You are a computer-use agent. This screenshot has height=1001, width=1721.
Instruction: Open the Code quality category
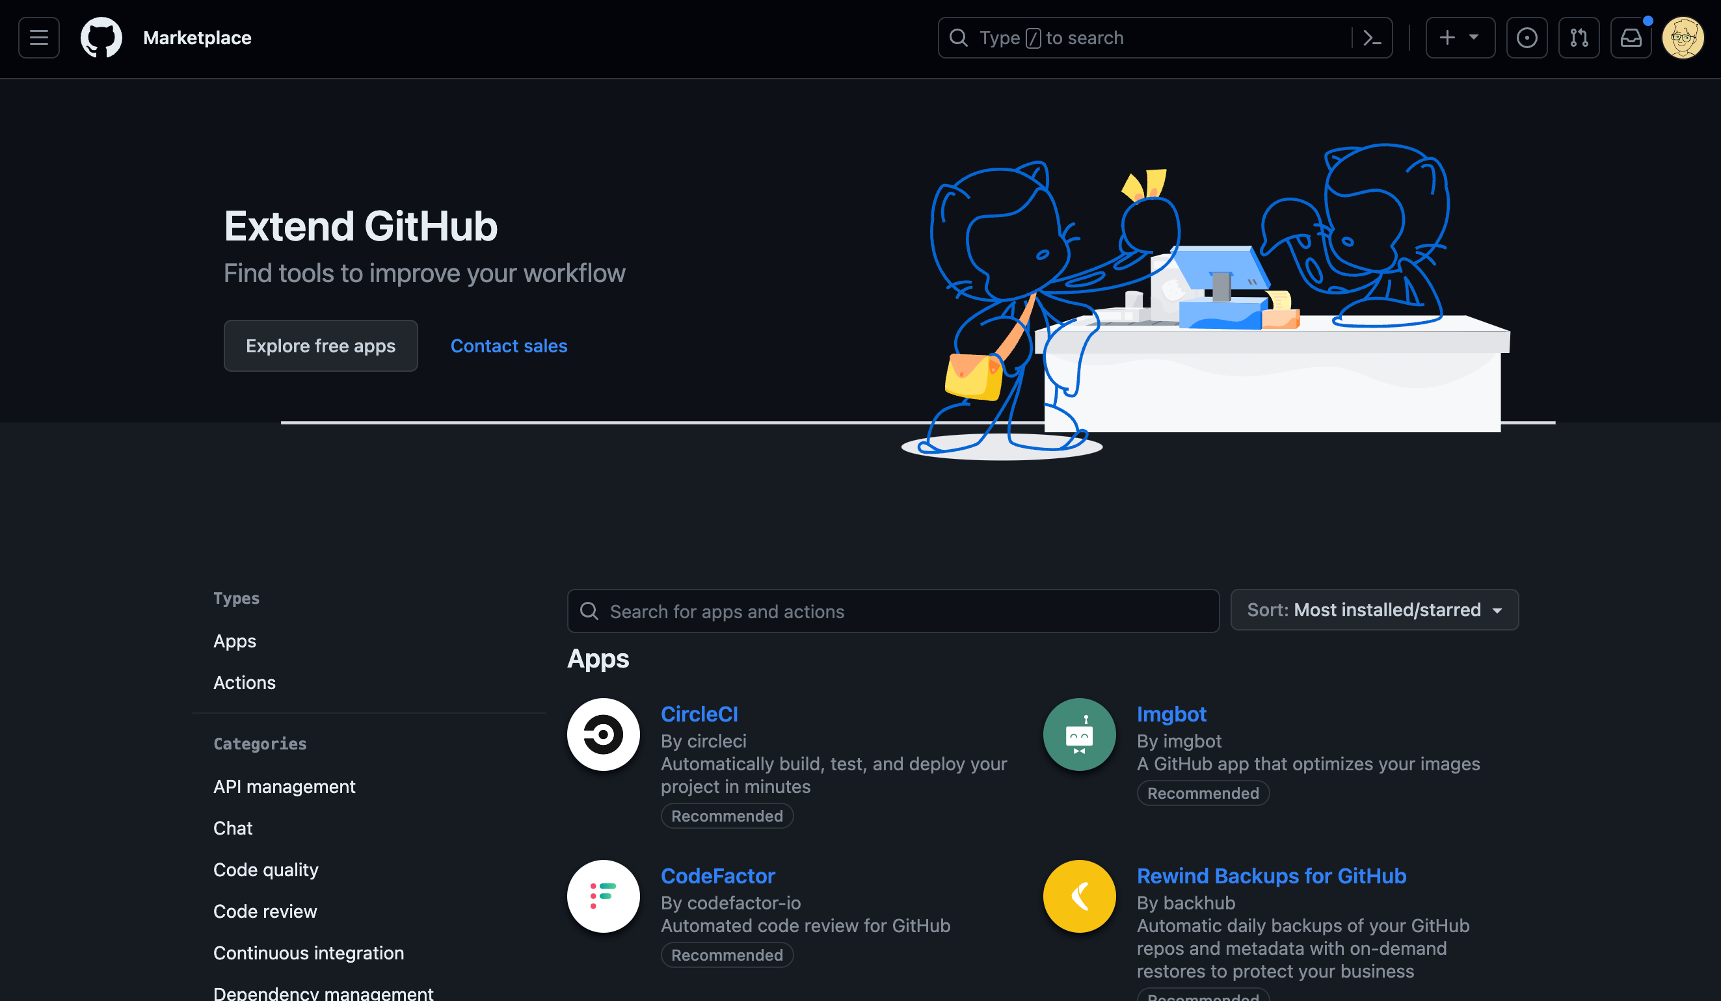(x=265, y=869)
